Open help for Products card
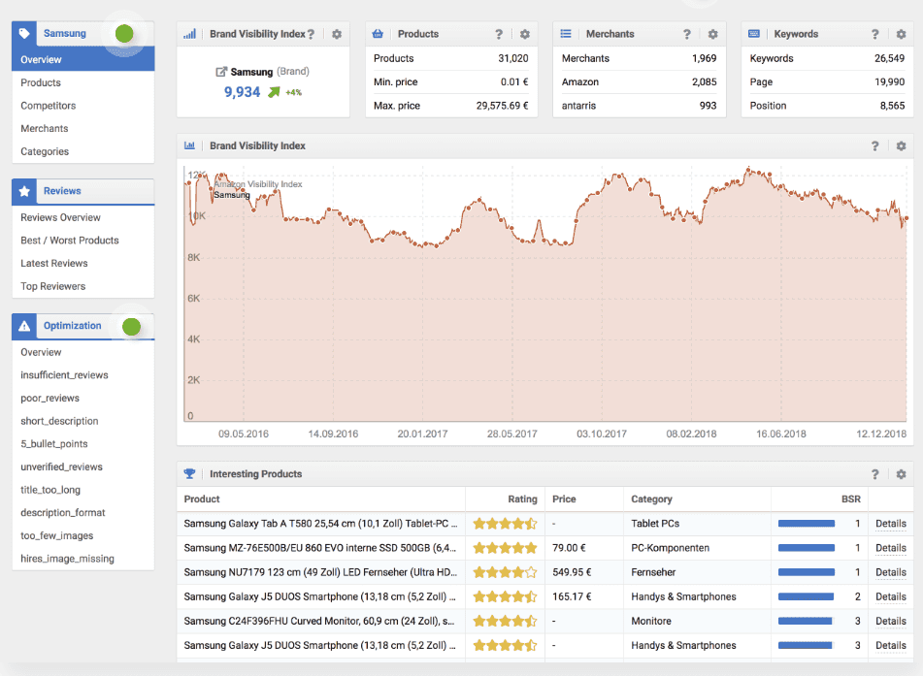923x676 pixels. (499, 34)
